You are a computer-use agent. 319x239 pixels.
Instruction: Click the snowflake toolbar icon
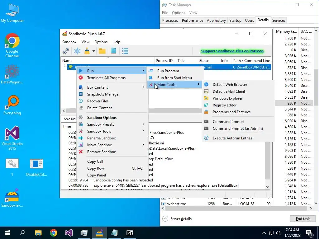tap(77, 51)
